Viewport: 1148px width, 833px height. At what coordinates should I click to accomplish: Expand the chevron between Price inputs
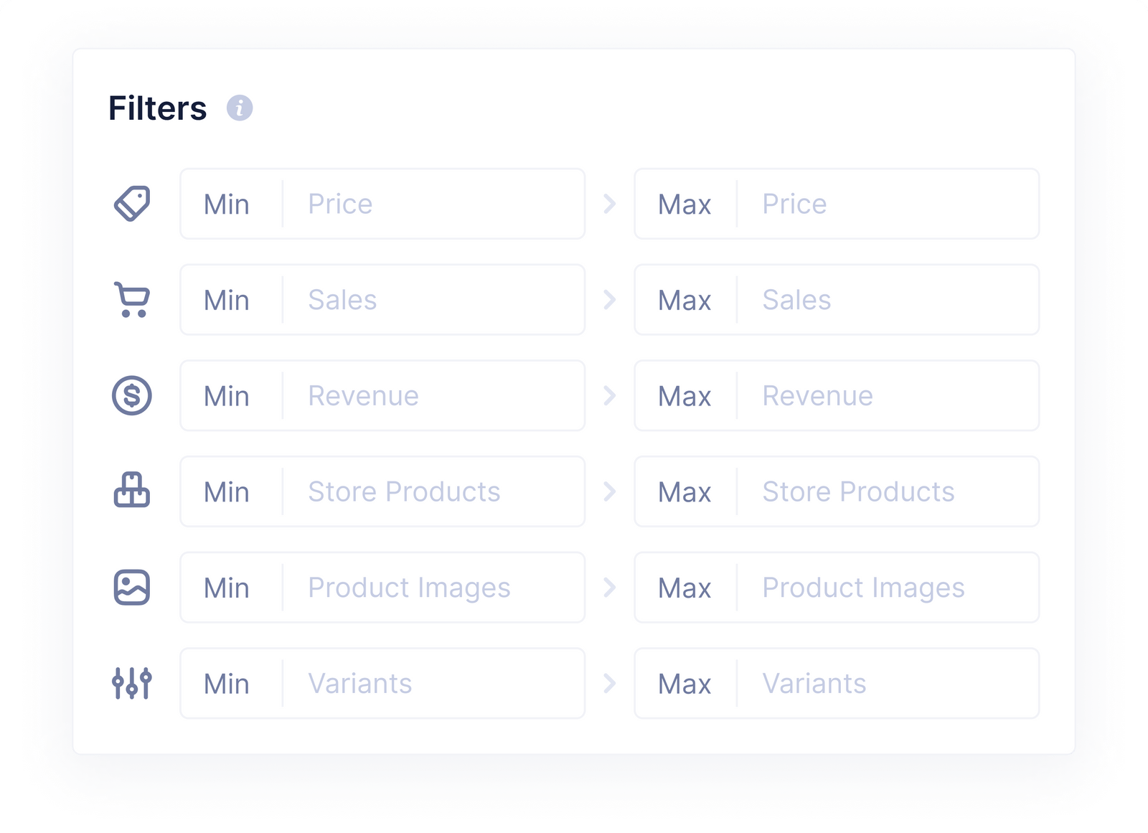point(611,204)
